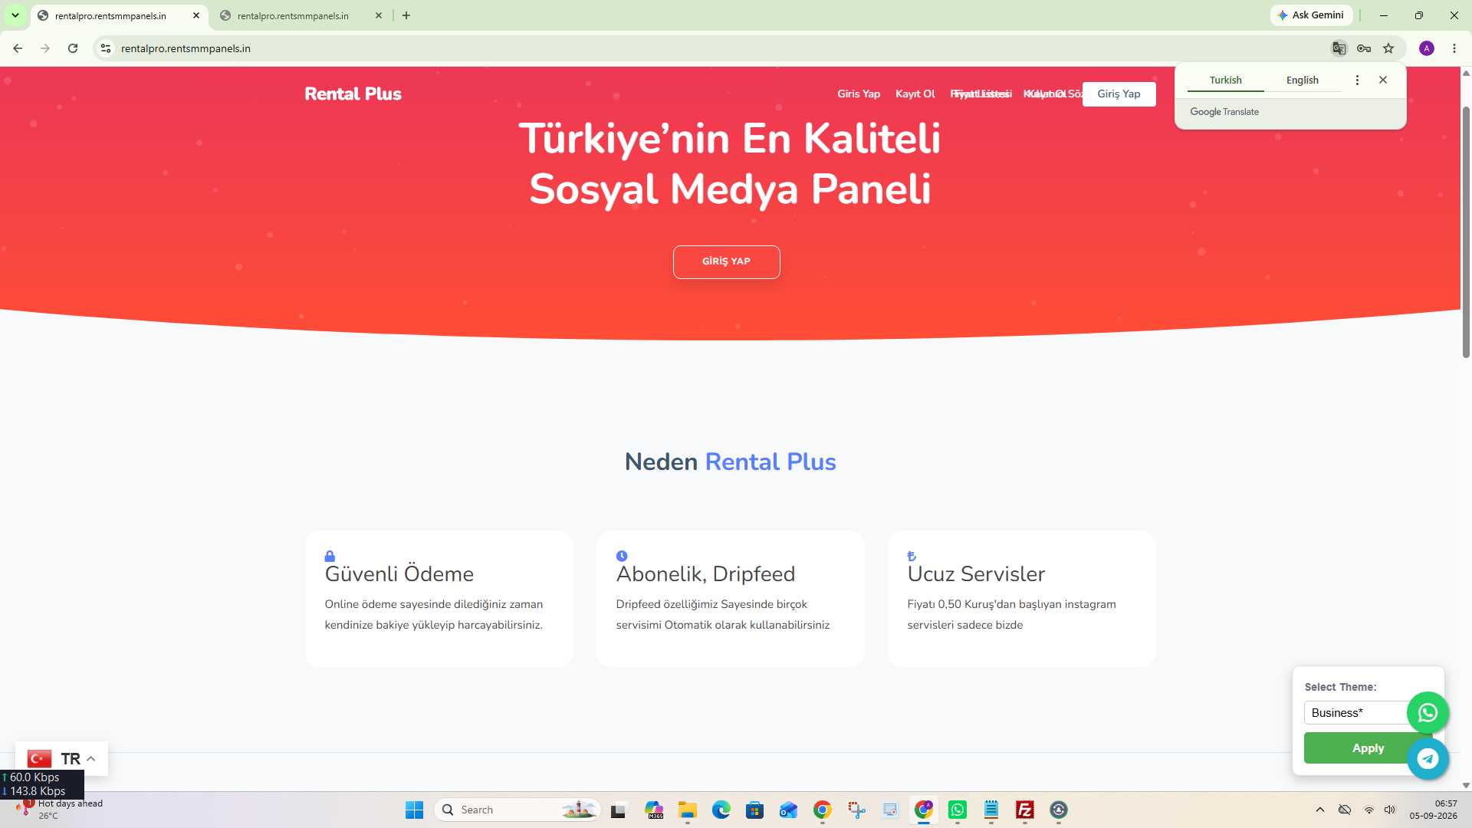Open WhatsApp app from taskbar

(958, 810)
